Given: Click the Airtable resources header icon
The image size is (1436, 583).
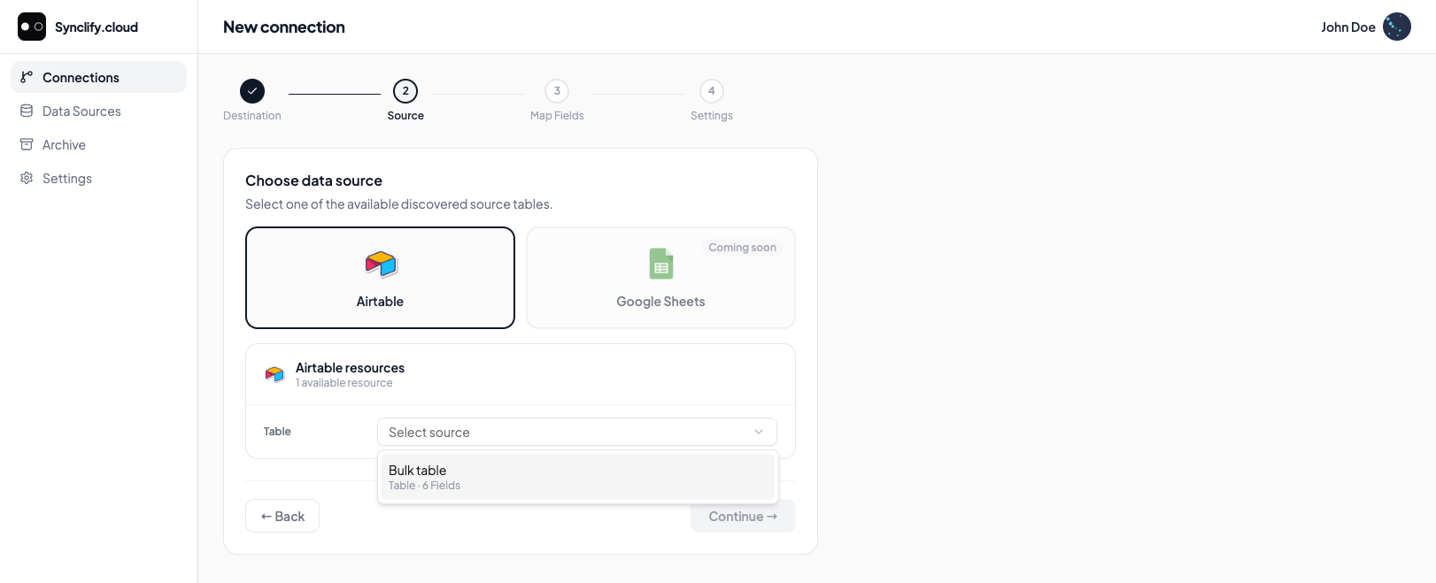Looking at the screenshot, I should pyautogui.click(x=274, y=374).
